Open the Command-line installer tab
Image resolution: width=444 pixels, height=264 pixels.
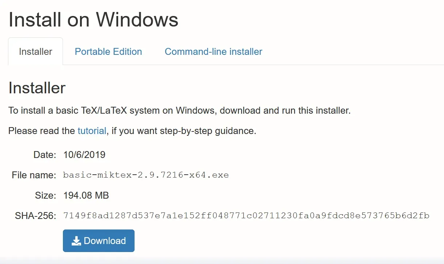tap(213, 52)
